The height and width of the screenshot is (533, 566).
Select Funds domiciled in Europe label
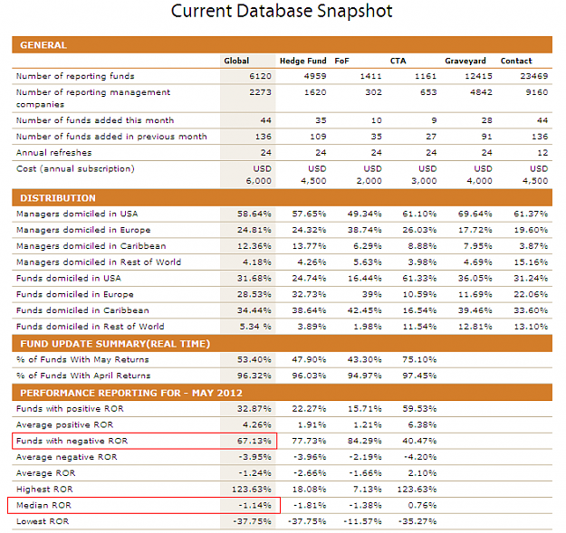(x=75, y=294)
